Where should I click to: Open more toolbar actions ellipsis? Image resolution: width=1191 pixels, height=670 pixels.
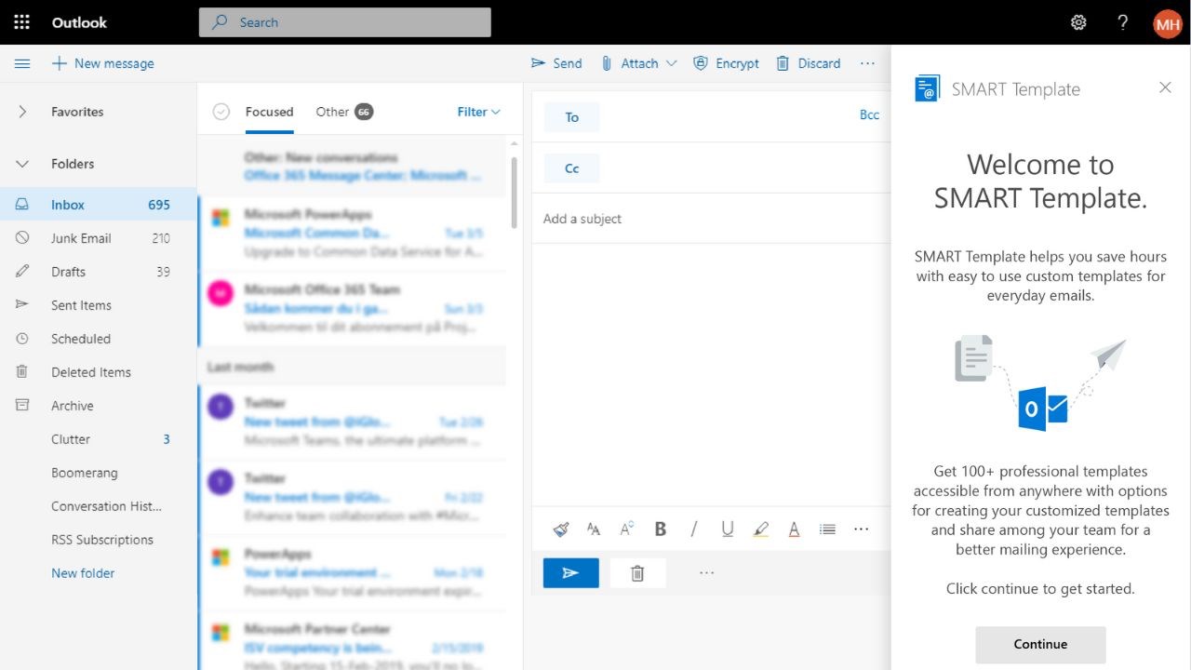point(868,63)
